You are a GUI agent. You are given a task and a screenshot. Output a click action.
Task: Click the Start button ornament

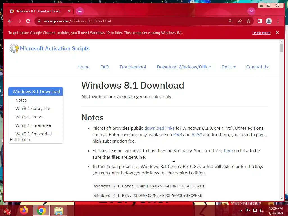click(7, 210)
